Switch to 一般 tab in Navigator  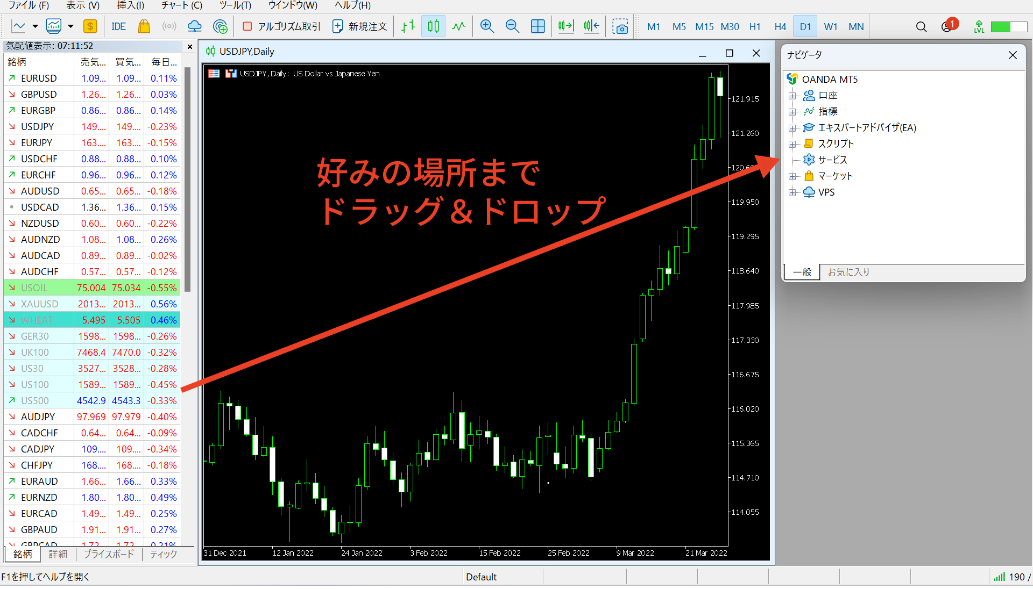tap(802, 272)
